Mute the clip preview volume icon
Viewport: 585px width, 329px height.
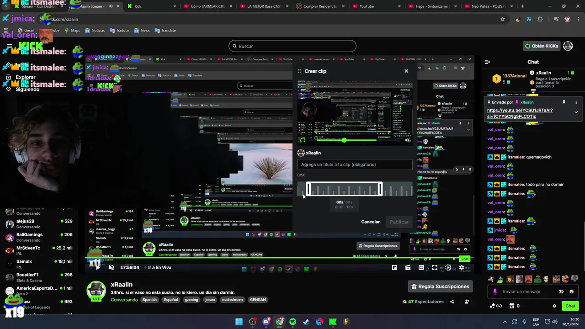(407, 140)
